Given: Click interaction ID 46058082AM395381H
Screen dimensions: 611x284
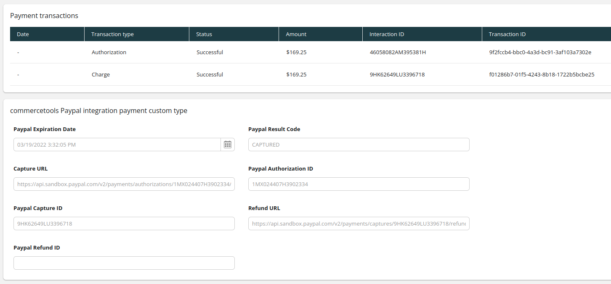Looking at the screenshot, I should click(x=398, y=53).
